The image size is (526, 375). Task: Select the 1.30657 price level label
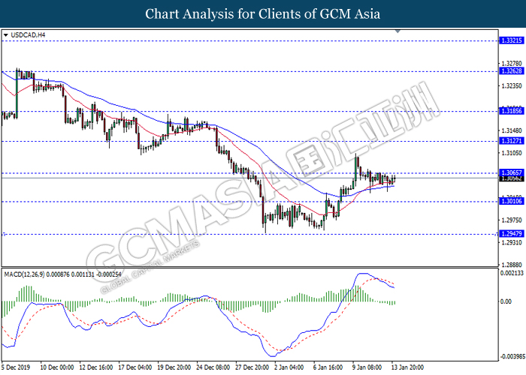511,172
